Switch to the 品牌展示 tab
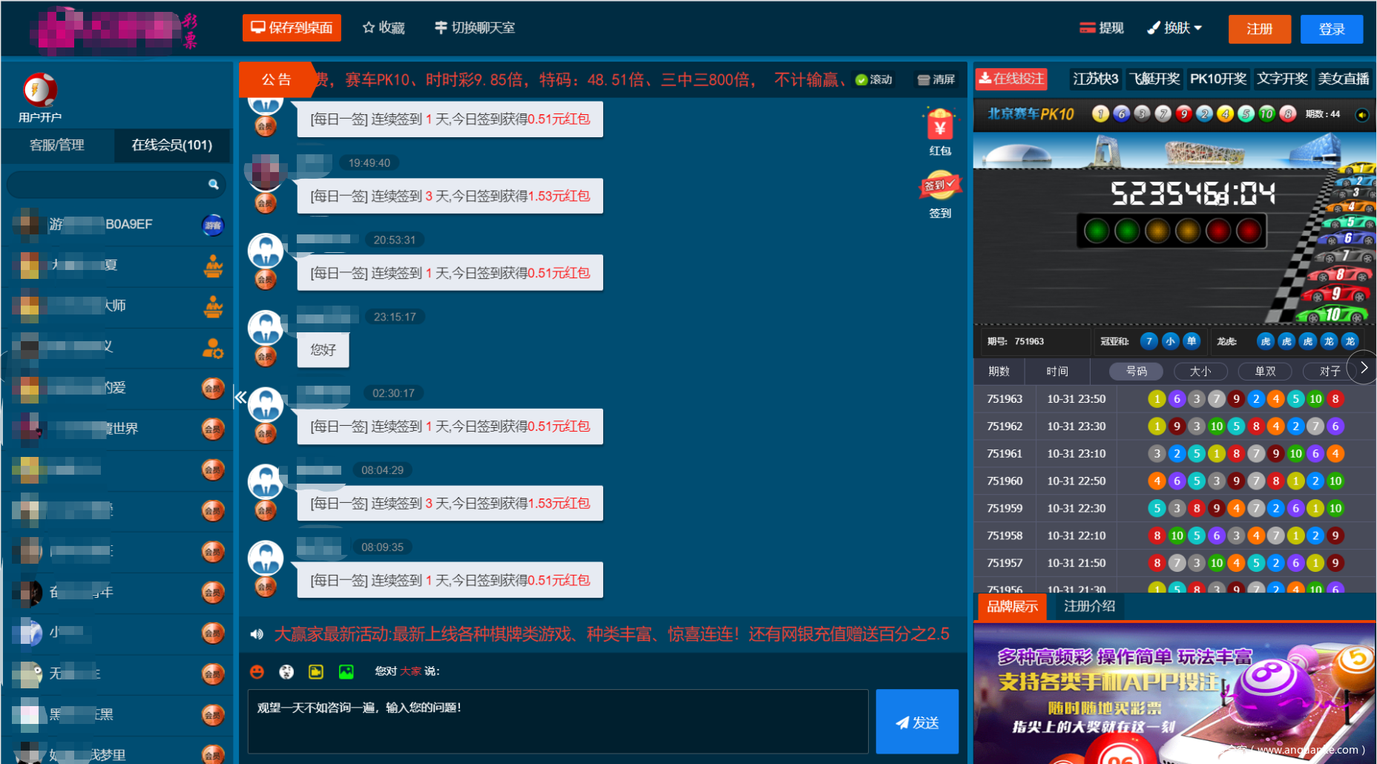 (x=1012, y=607)
